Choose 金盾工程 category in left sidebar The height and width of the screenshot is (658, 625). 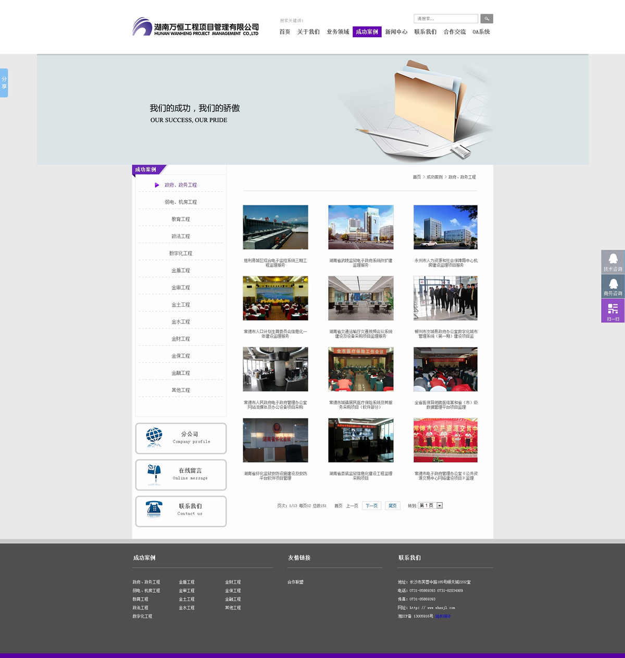tap(181, 271)
